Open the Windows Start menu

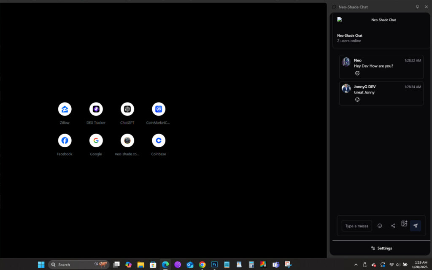(41, 265)
